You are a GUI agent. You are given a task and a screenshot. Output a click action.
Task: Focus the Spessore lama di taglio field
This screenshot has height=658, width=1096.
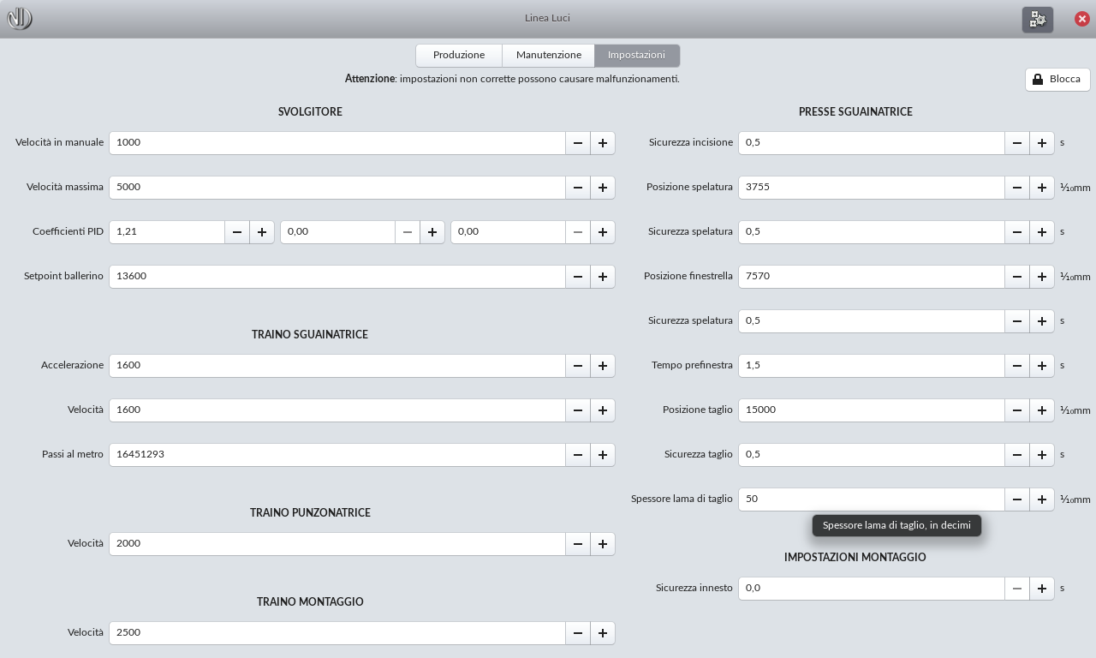(x=872, y=499)
